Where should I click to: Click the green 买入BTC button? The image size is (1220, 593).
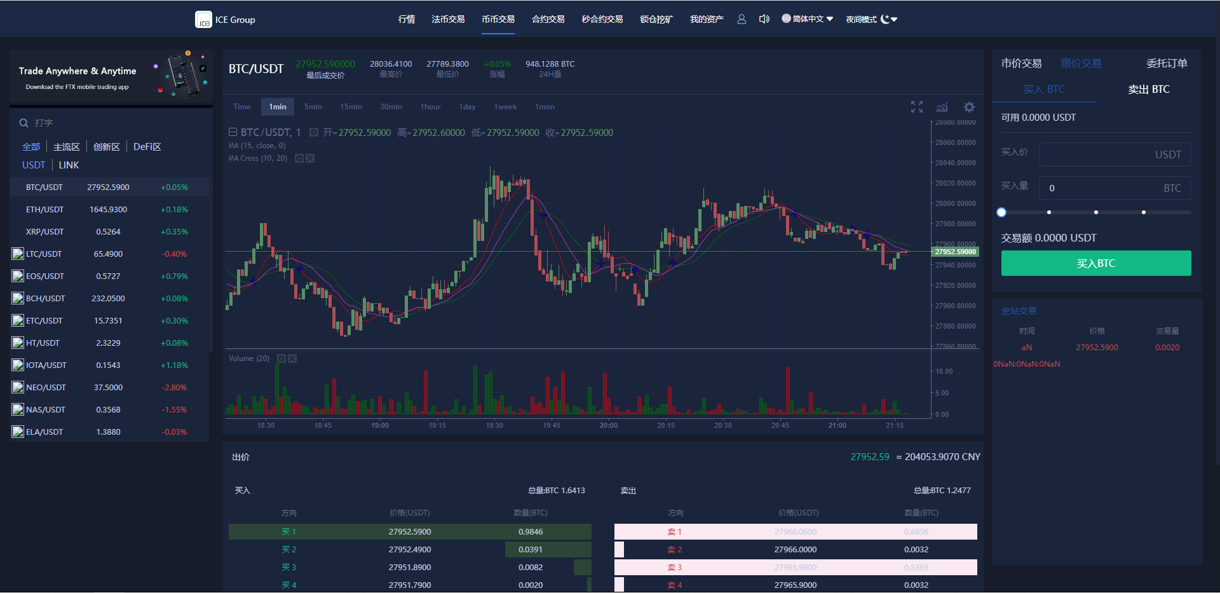tap(1095, 263)
